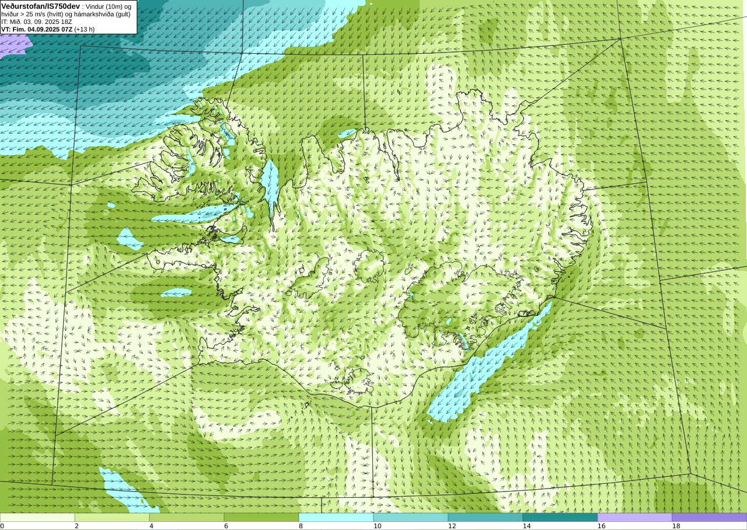
Task: Click the pale yellow 0–2 m/s legend swatch
Action: (x=37, y=517)
